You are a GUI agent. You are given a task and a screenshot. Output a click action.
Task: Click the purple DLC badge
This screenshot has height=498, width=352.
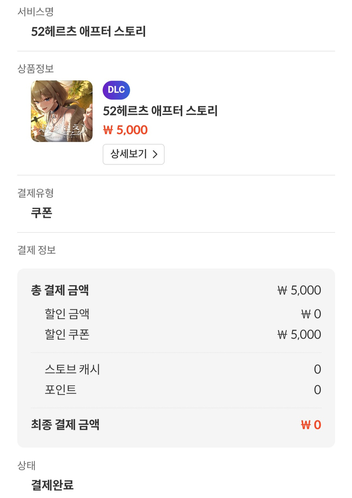[x=116, y=90]
